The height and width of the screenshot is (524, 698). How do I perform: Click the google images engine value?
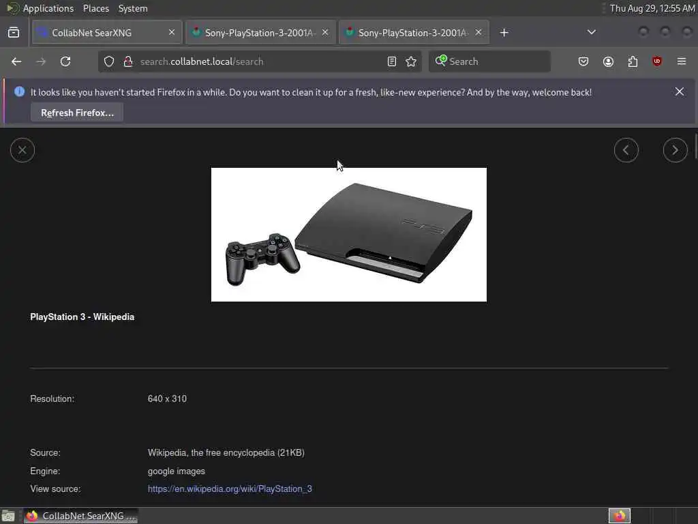click(177, 471)
